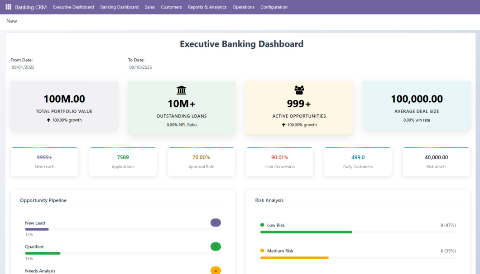Select the Outstanding Loans 10M+ card
Screen dimensions: 480x274
point(182,108)
